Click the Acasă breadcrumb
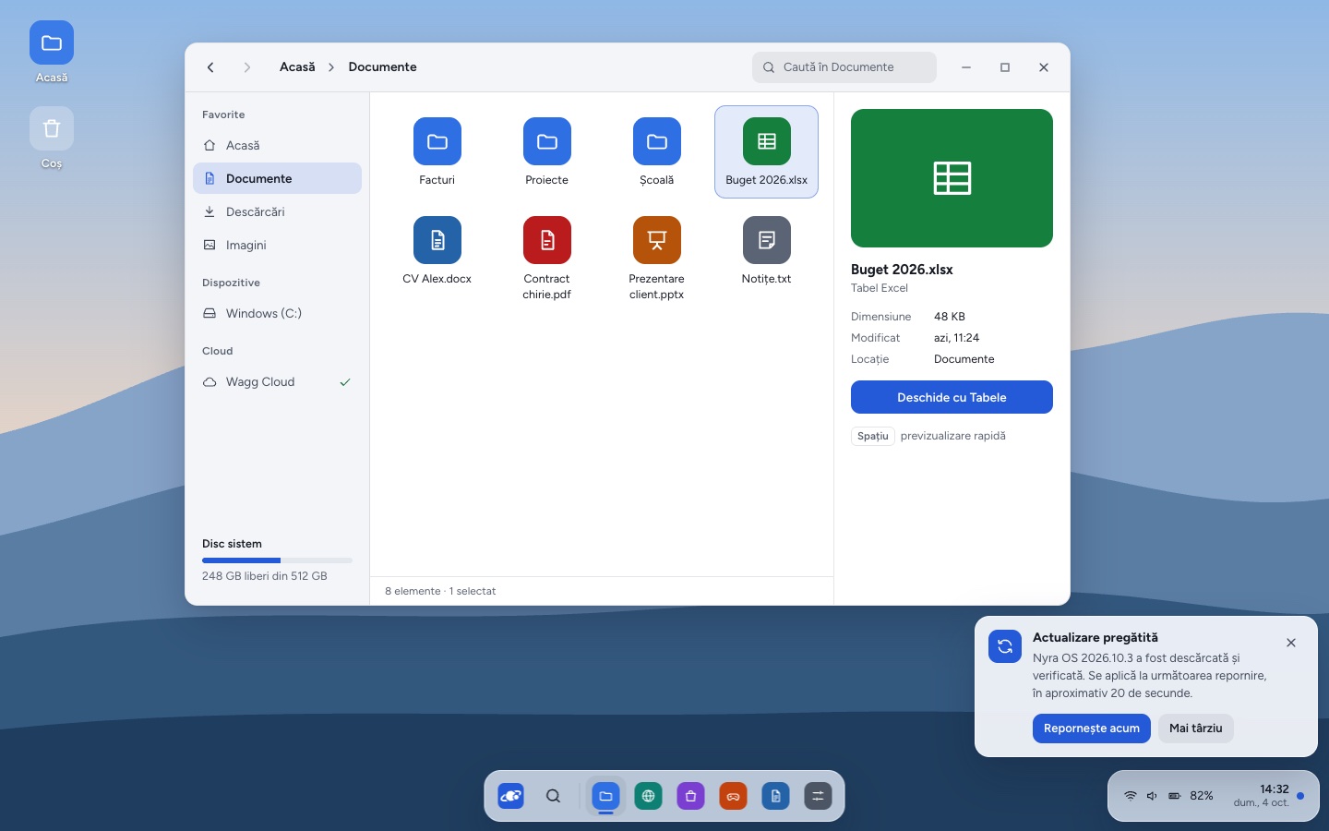Screen dimensions: 1329x831 coord(297,67)
